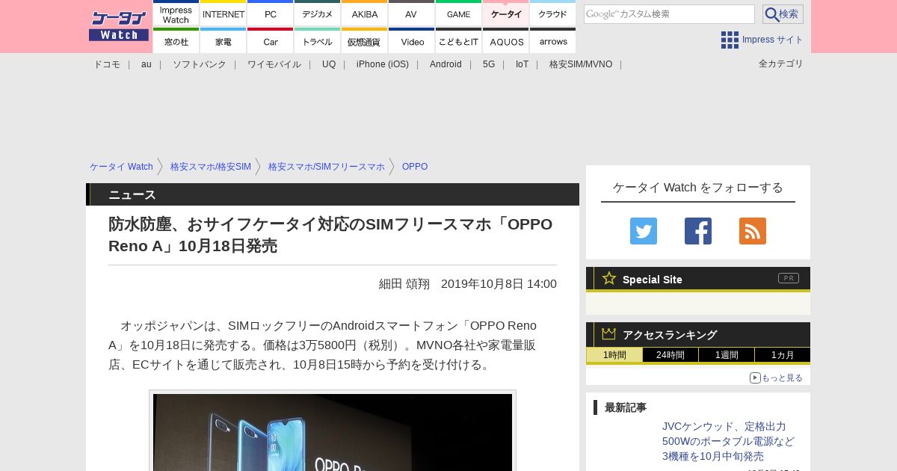Click the Special Site header
The height and width of the screenshot is (471, 897).
click(698, 279)
